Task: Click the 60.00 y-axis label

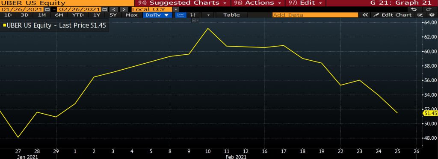Action: (x=430, y=51)
